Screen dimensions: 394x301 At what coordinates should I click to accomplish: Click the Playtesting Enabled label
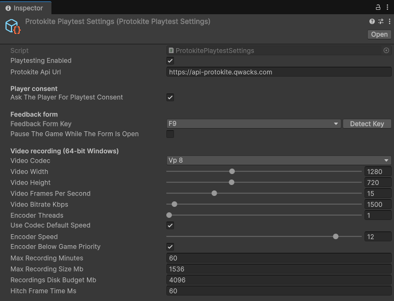click(x=41, y=61)
